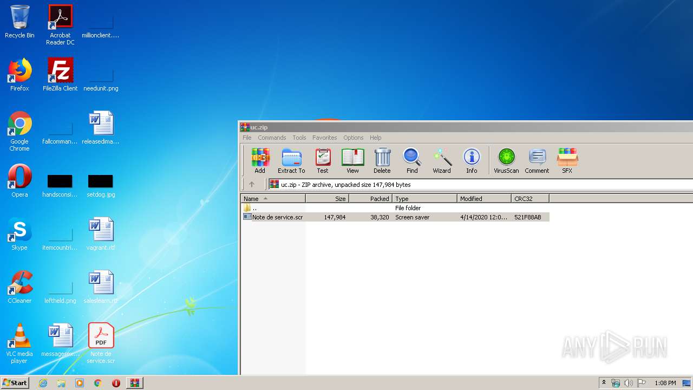Click the Find toolbar icon
This screenshot has height=390, width=693.
tap(412, 161)
